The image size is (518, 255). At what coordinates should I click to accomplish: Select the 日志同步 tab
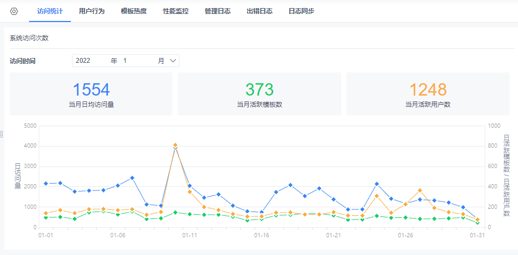click(x=301, y=11)
